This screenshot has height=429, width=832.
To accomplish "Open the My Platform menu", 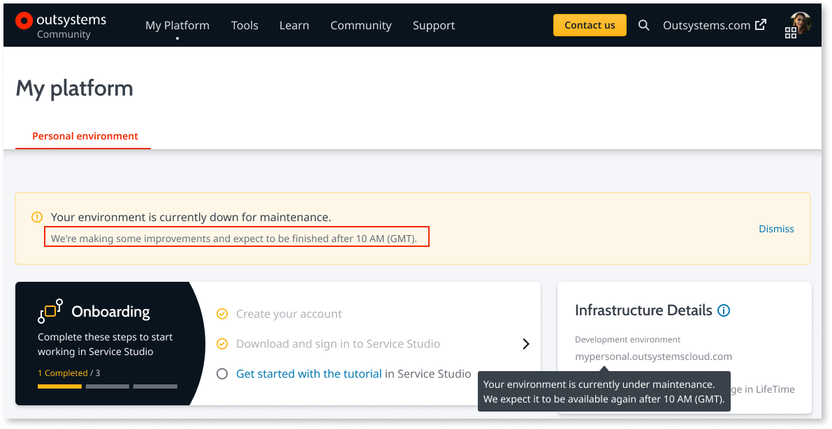I will (x=177, y=25).
